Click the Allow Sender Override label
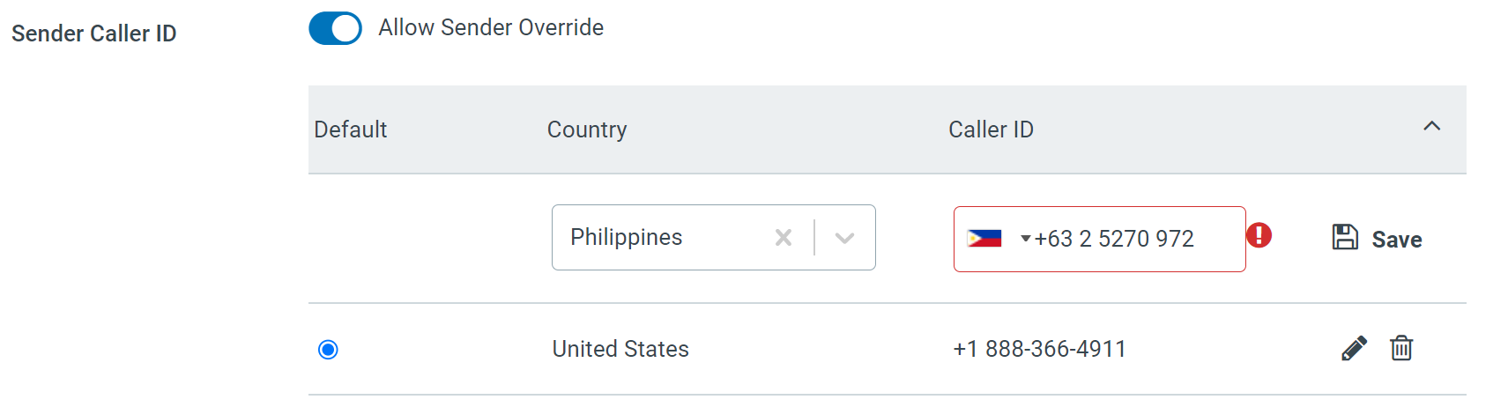The width and height of the screenshot is (1508, 407). (491, 28)
